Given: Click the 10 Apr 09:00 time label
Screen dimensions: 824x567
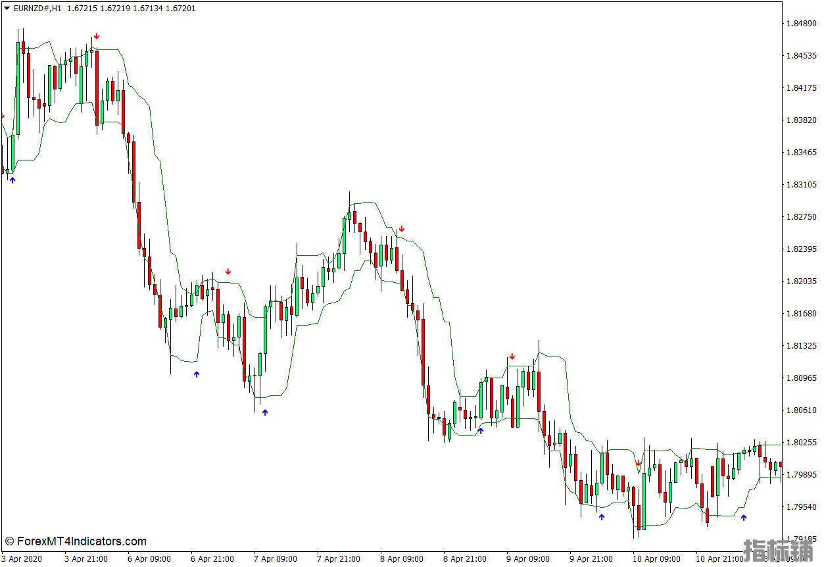Looking at the screenshot, I should click(x=657, y=559).
